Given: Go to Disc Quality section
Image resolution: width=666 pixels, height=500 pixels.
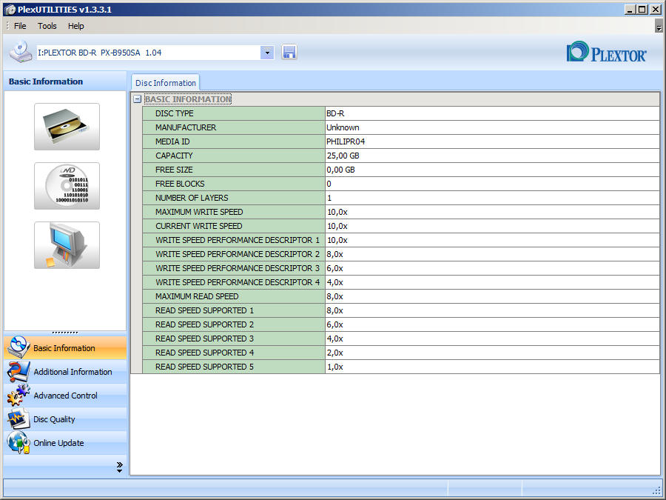Looking at the screenshot, I should (65, 419).
